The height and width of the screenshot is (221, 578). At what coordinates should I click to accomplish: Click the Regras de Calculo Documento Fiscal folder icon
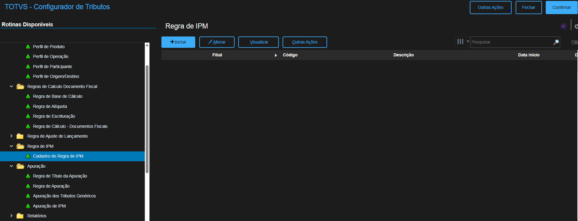click(20, 86)
